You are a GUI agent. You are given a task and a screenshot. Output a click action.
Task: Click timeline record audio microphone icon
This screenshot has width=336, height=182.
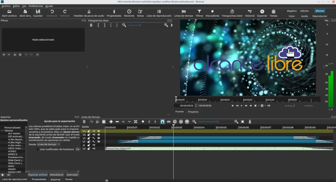(250, 122)
